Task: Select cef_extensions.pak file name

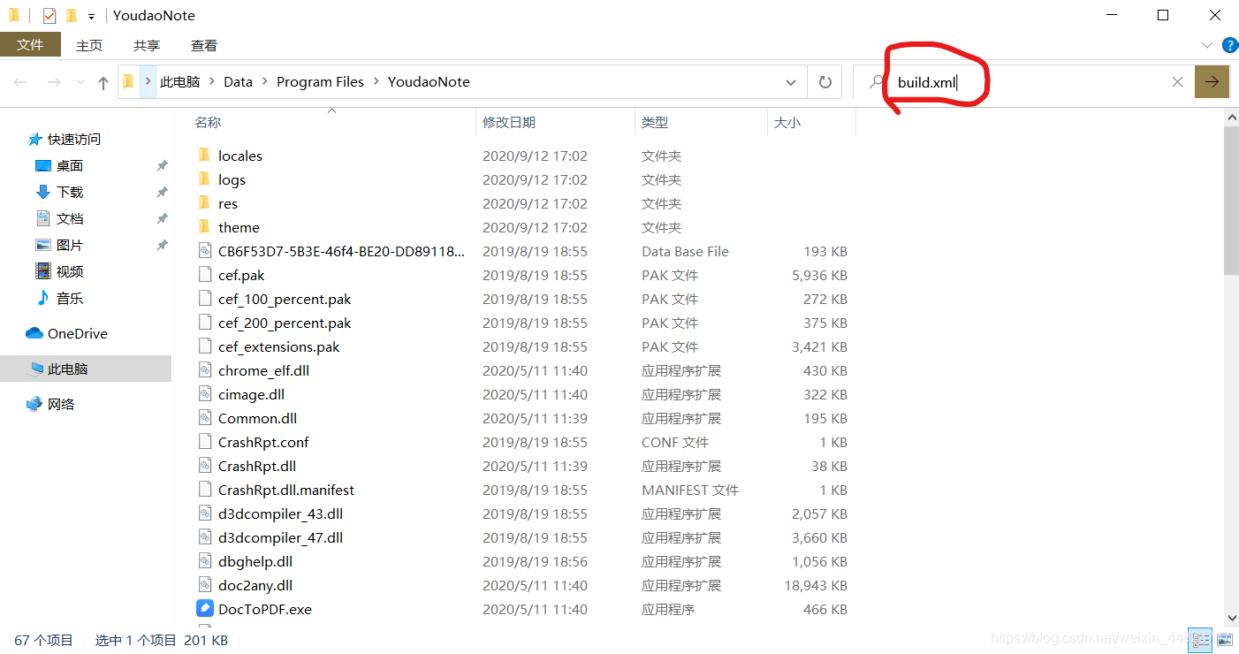Action: tap(278, 346)
